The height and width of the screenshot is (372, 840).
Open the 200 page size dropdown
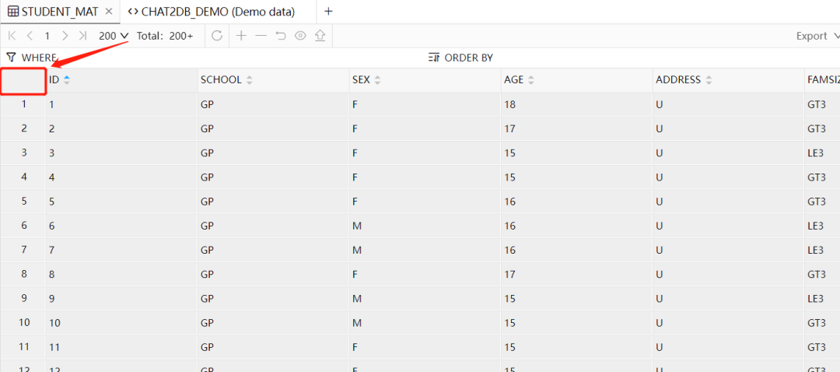coord(114,36)
